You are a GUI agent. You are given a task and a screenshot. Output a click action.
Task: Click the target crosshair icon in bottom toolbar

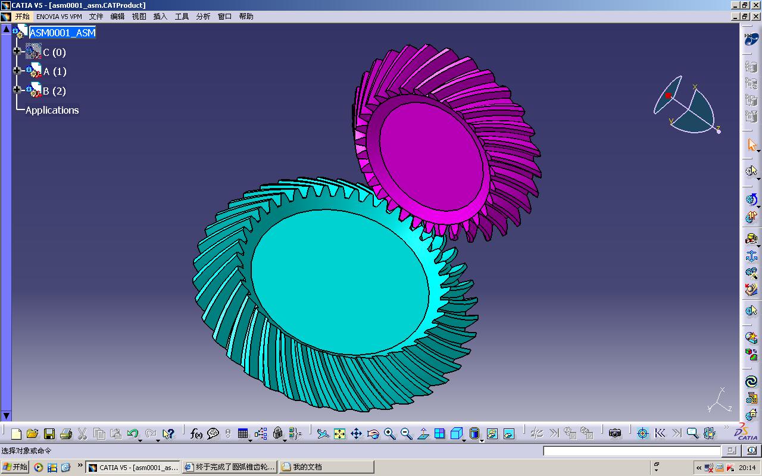pos(642,433)
